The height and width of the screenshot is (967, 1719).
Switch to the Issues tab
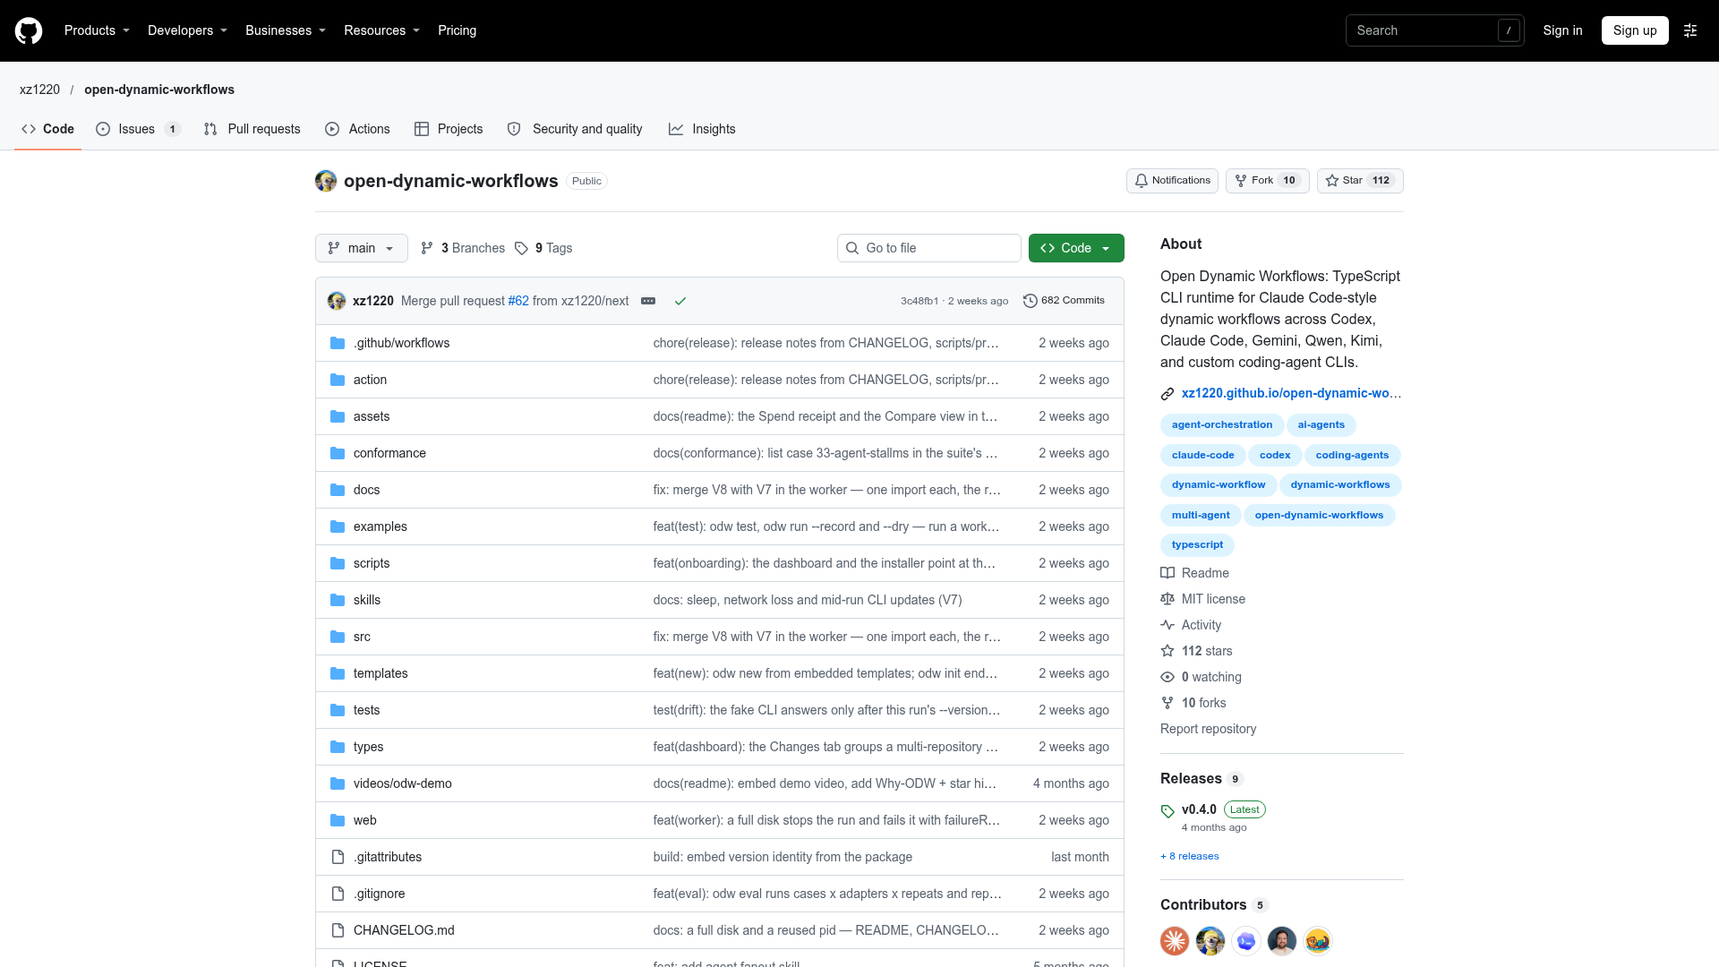pyautogui.click(x=139, y=129)
